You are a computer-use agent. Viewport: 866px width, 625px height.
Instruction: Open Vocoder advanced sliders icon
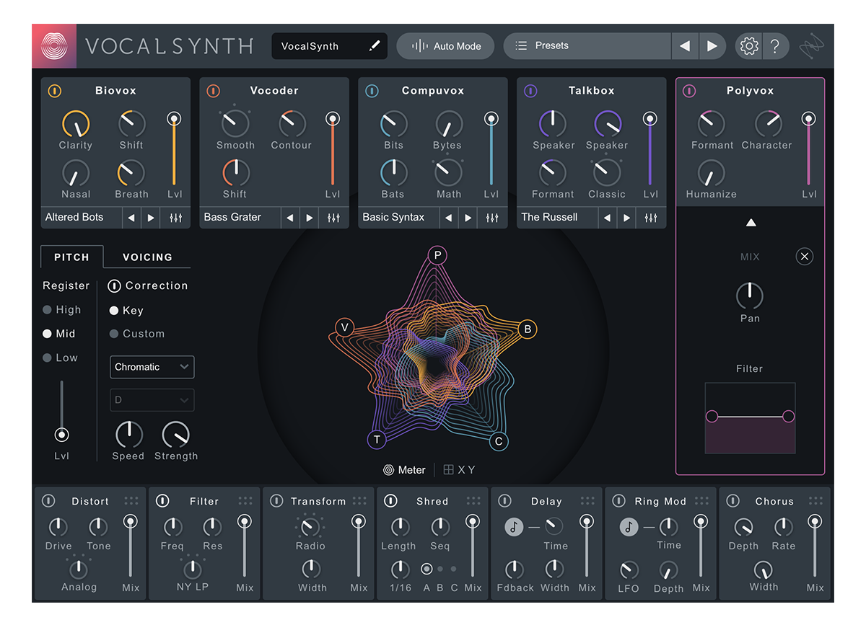pos(333,218)
